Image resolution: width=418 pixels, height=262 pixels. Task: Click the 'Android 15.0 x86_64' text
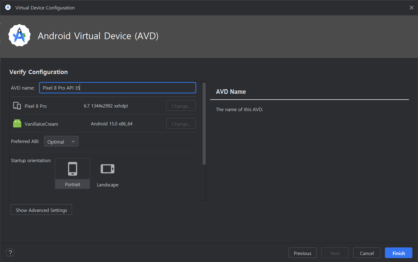tap(112, 124)
